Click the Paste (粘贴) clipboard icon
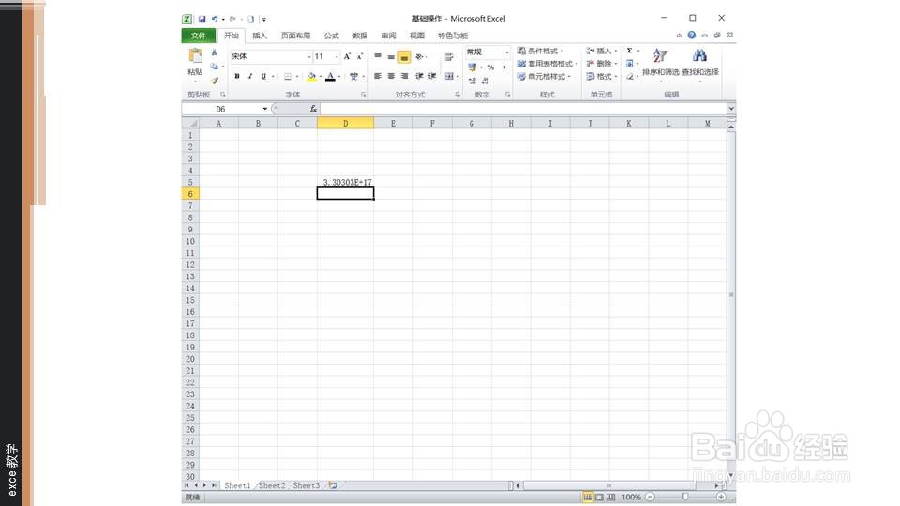900x506 pixels. click(195, 56)
